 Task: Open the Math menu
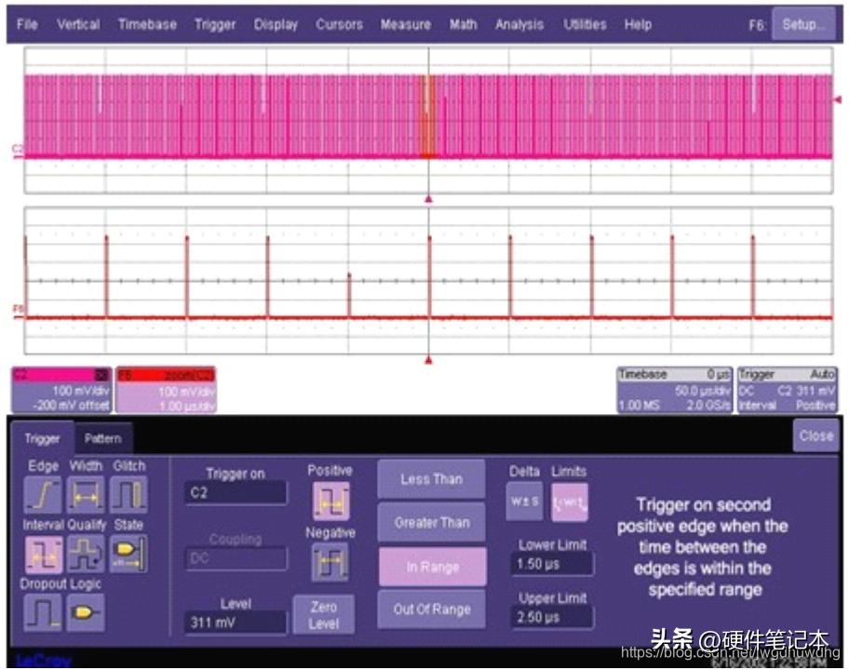click(x=463, y=24)
